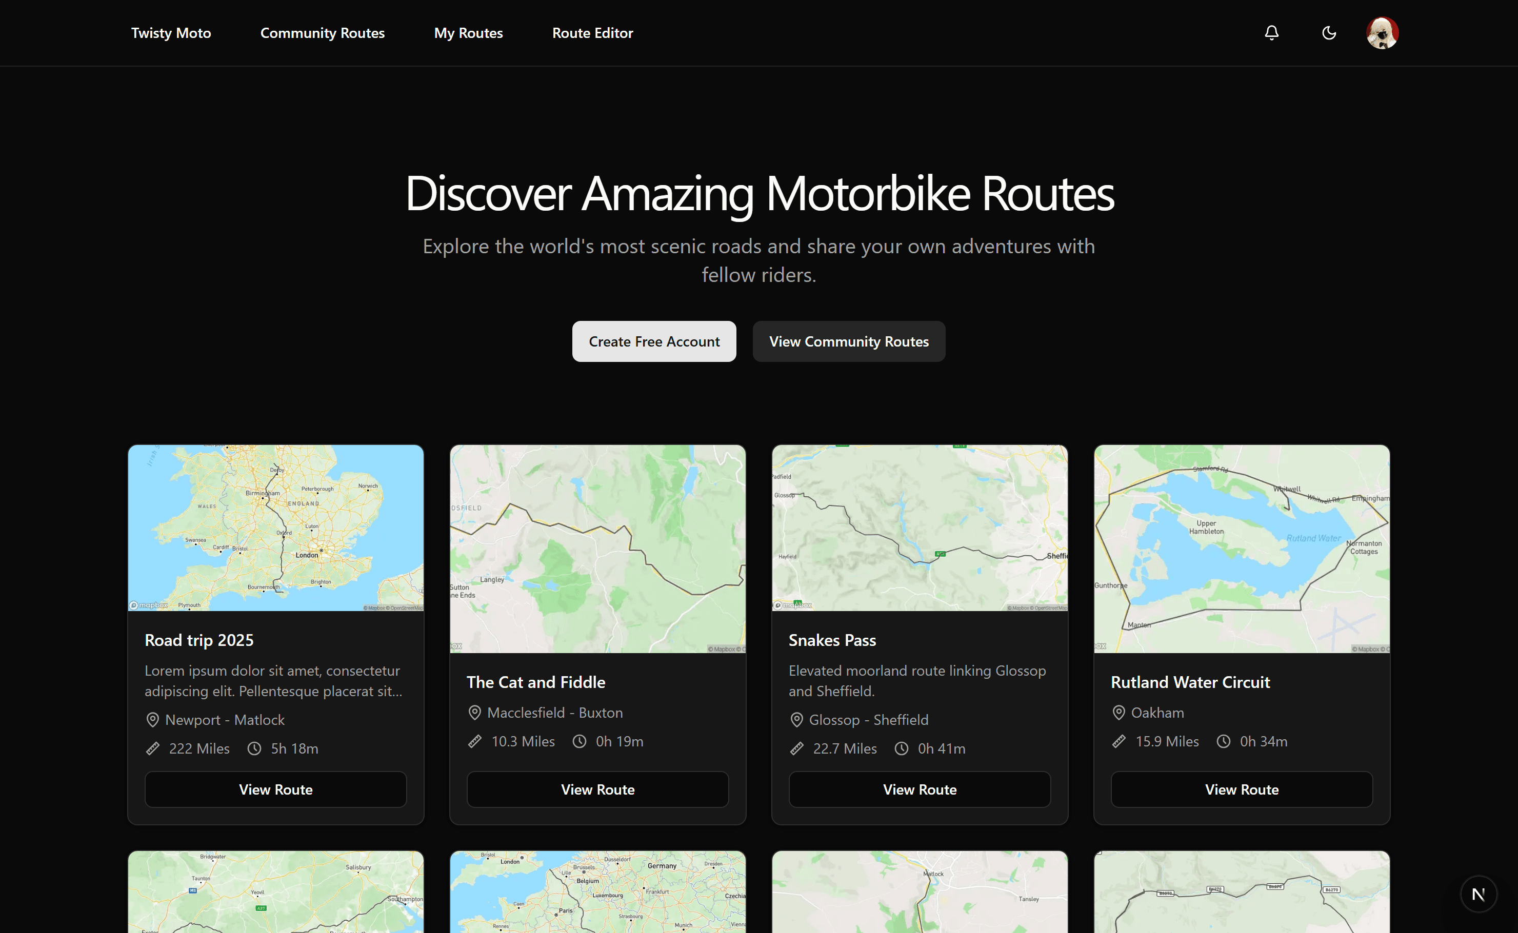Open the Road trip 2025 map thumbnail
This screenshot has height=933, width=1518.
coord(275,528)
